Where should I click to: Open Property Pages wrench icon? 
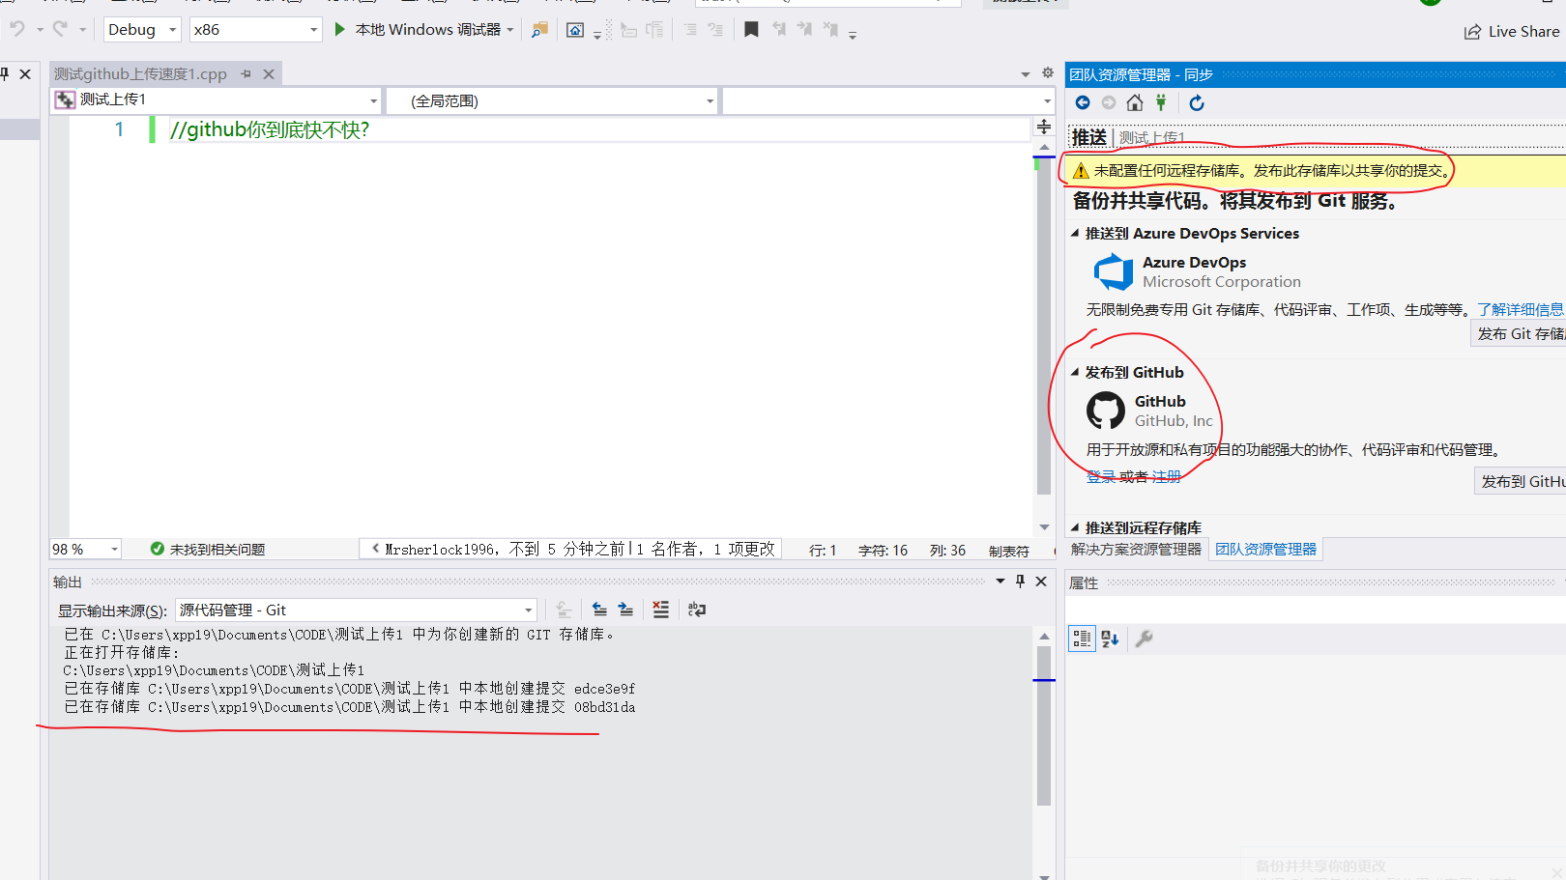tap(1144, 639)
